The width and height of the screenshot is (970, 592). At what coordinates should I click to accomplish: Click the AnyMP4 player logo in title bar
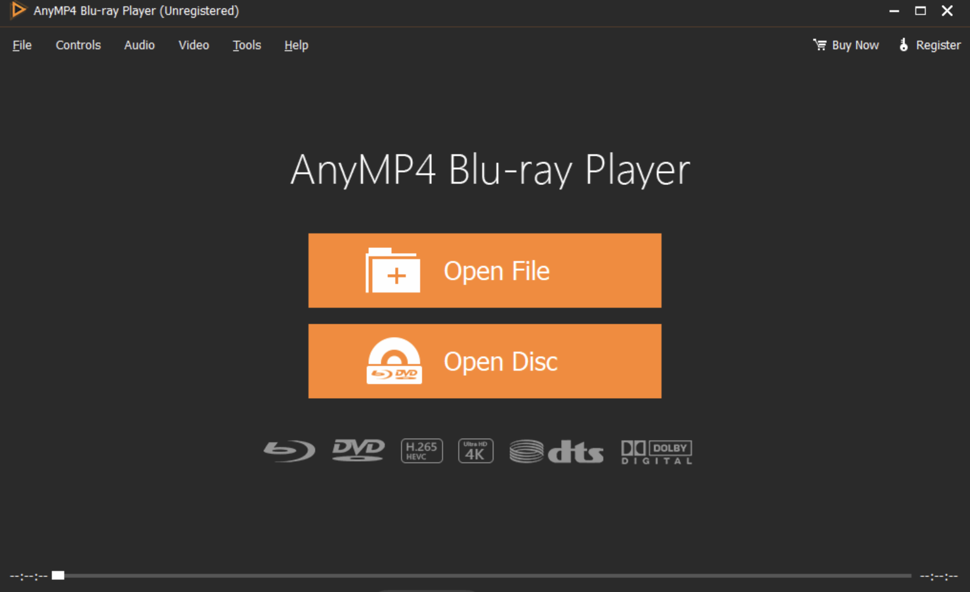[x=17, y=11]
